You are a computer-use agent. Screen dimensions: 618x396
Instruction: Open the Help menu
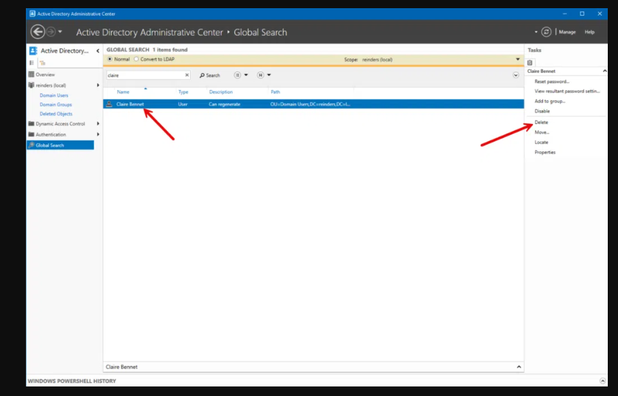pyautogui.click(x=589, y=32)
